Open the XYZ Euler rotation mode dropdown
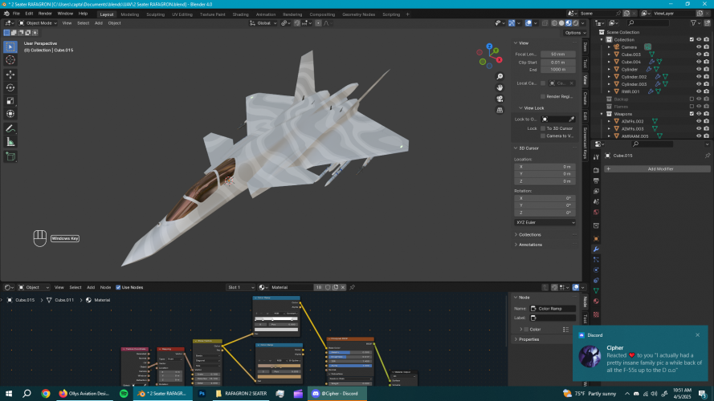 coord(545,222)
